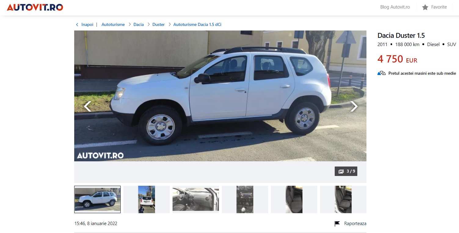The width and height of the screenshot is (459, 233).
Task: Open Blog Autovit.ro link
Action: pyautogui.click(x=395, y=7)
